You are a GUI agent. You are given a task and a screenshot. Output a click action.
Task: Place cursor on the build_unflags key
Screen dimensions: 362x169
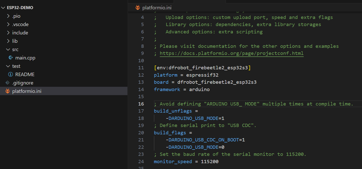coord(173,111)
